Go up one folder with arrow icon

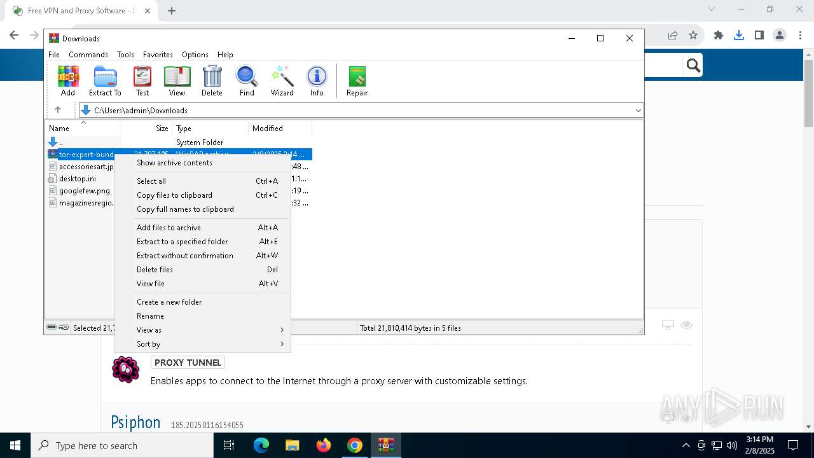[58, 110]
